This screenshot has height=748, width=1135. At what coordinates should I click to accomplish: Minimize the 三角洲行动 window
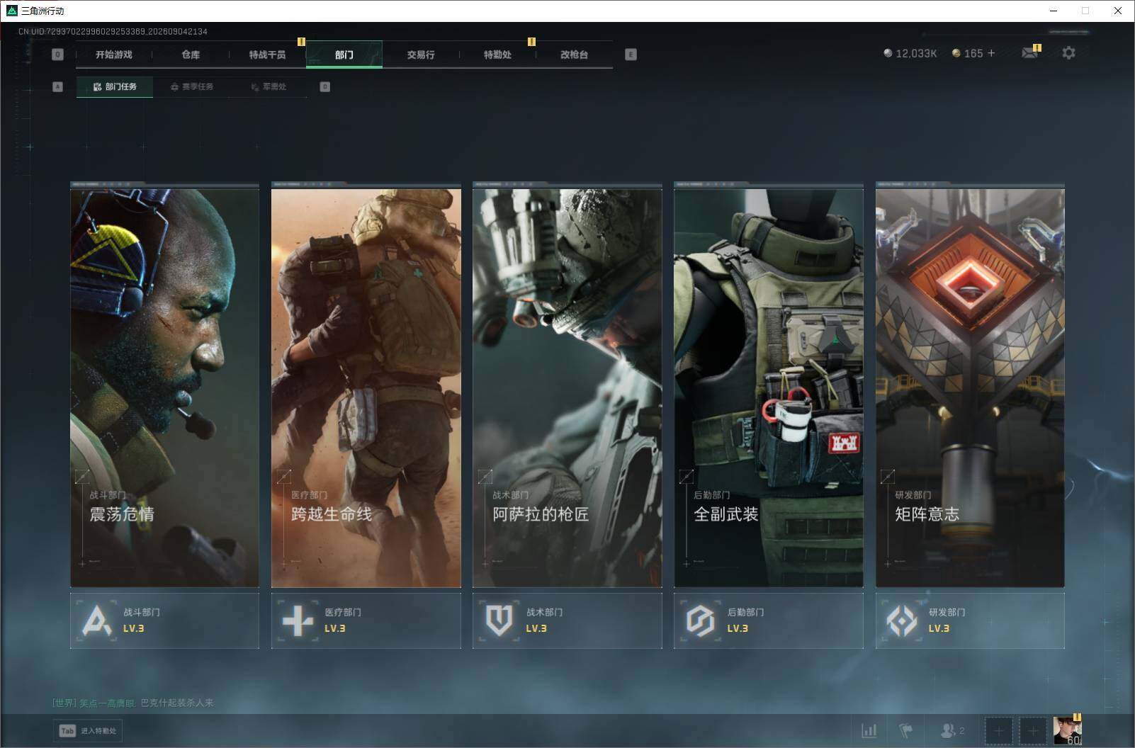coord(1053,11)
